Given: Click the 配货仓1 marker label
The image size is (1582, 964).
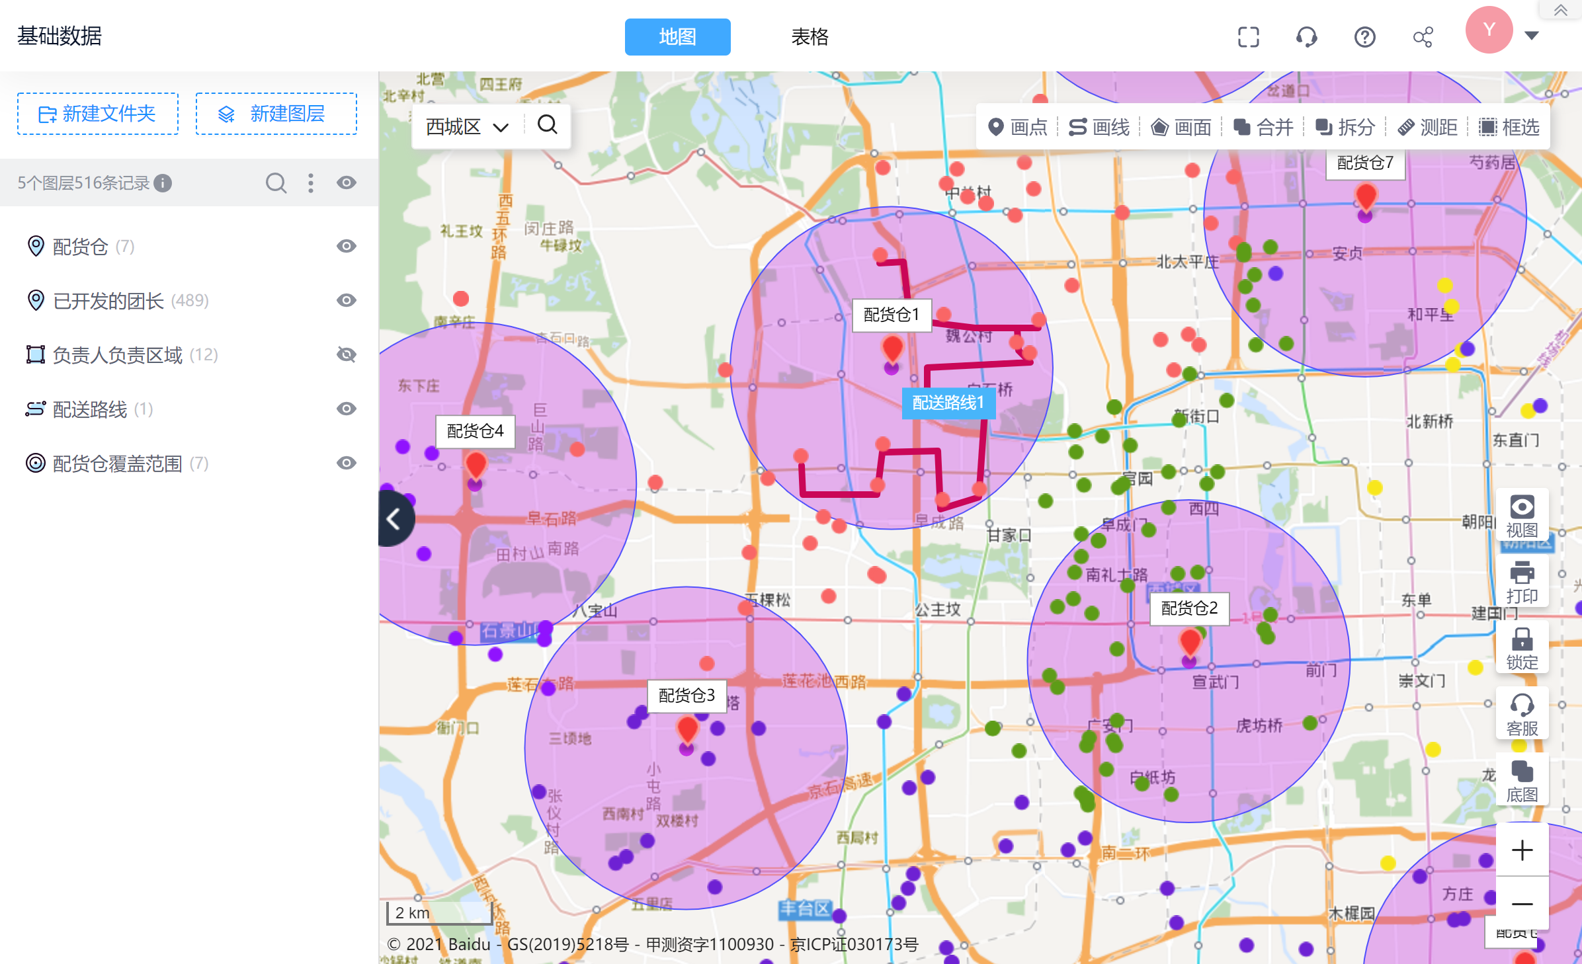Looking at the screenshot, I should 892,315.
